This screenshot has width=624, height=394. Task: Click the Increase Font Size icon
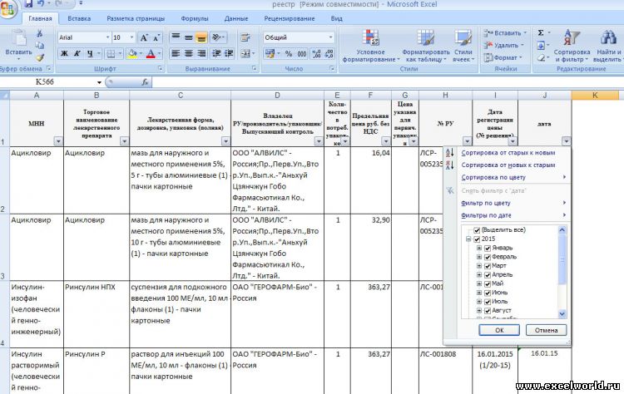coord(144,37)
